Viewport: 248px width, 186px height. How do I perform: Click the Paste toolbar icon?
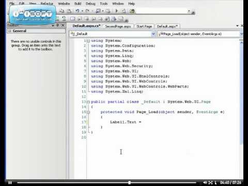[x=69, y=11]
